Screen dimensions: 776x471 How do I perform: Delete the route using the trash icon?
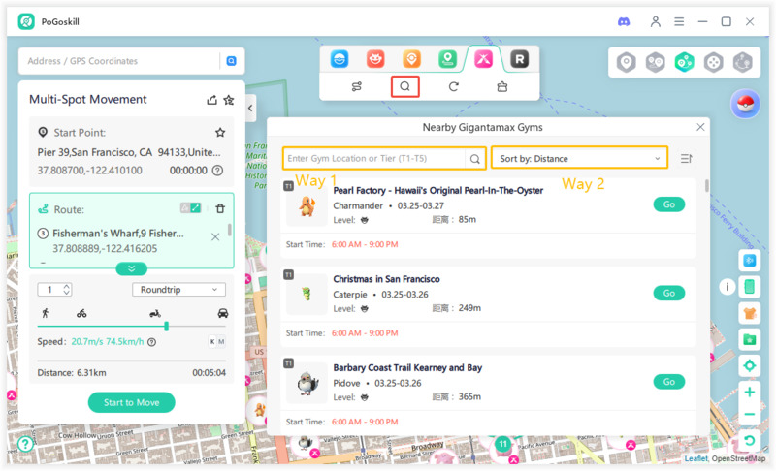coord(220,208)
